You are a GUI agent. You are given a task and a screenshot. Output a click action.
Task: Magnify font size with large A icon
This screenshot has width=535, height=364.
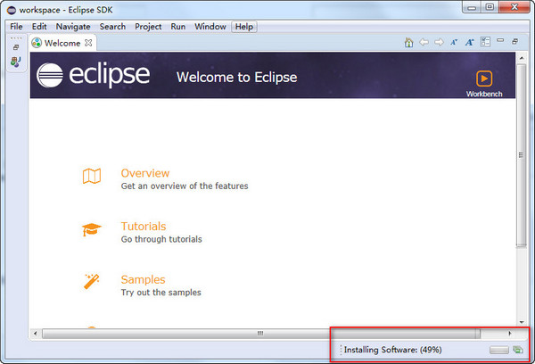[470, 42]
